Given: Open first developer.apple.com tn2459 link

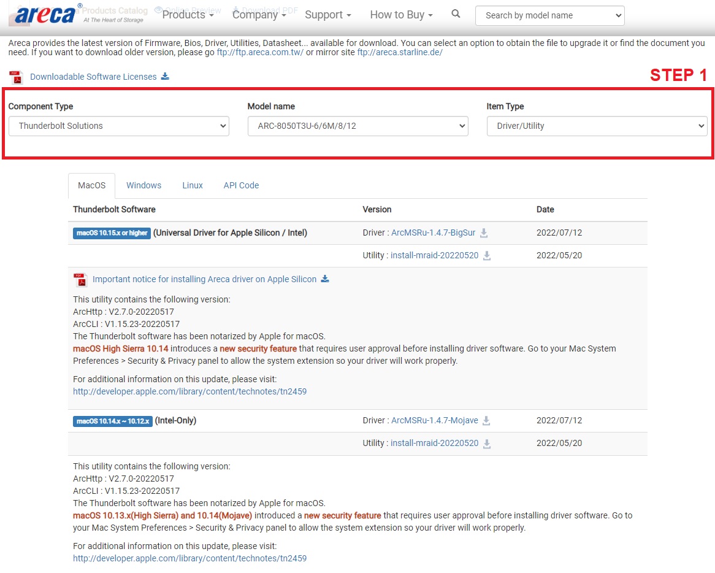Looking at the screenshot, I should pyautogui.click(x=189, y=391).
